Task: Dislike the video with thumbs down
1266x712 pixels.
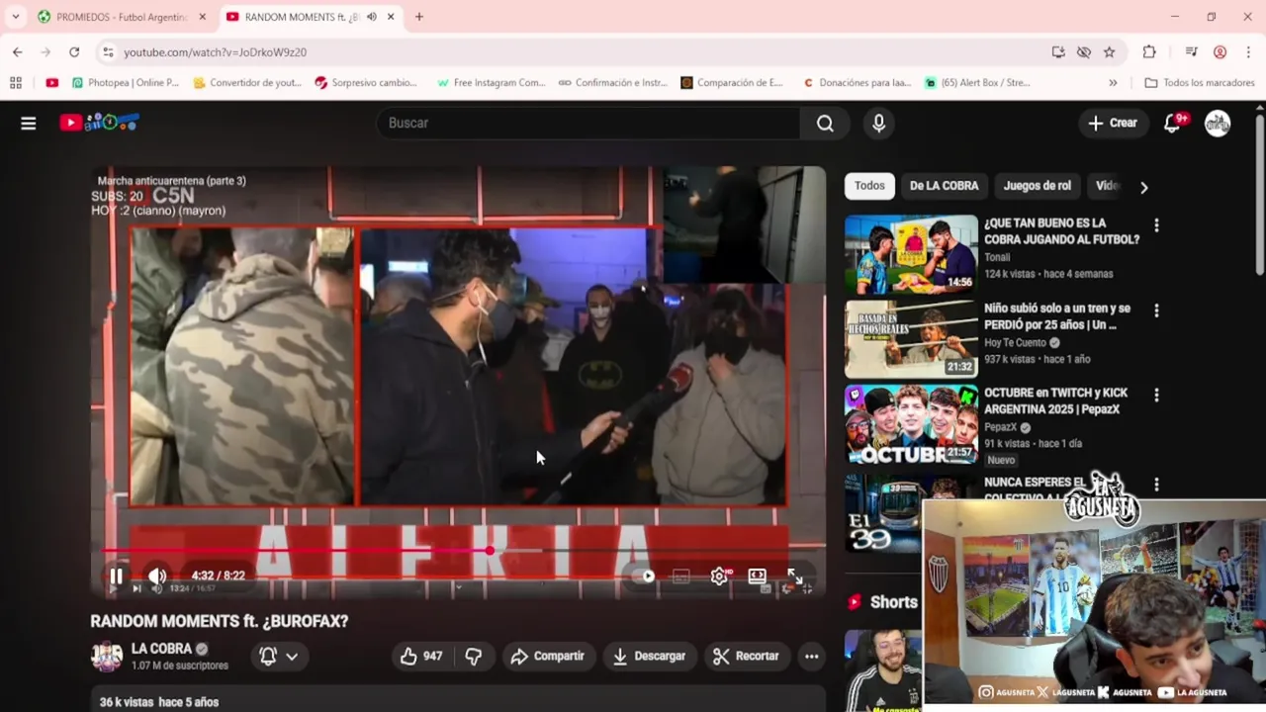Action: click(x=474, y=656)
